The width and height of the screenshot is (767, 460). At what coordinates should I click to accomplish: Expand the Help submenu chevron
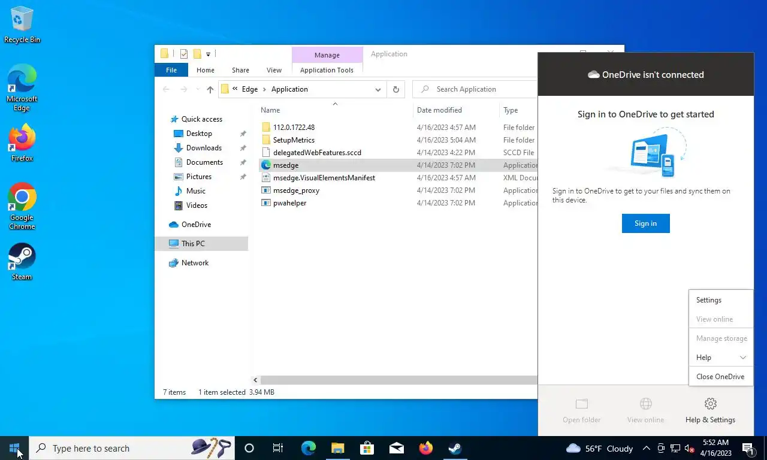point(743,358)
